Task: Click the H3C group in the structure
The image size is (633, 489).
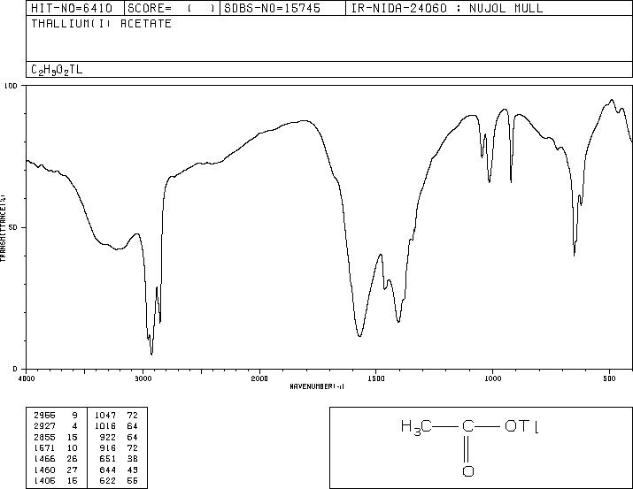Action: pos(416,427)
